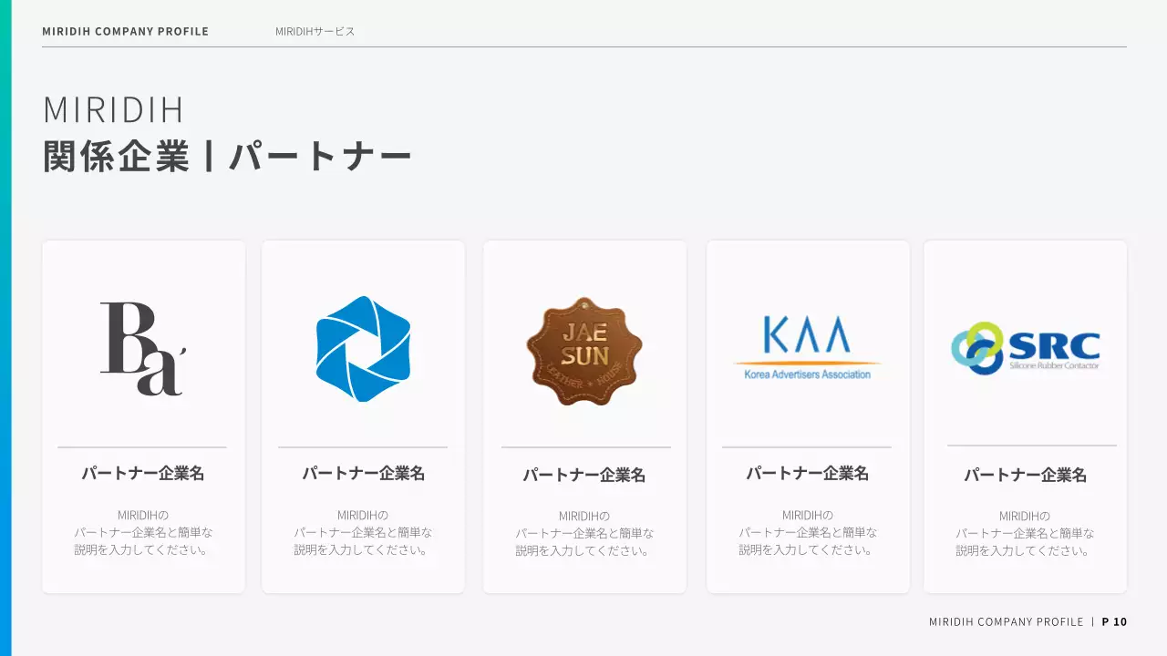Click the Ba partner logo
The image size is (1167, 656).
[x=142, y=347]
